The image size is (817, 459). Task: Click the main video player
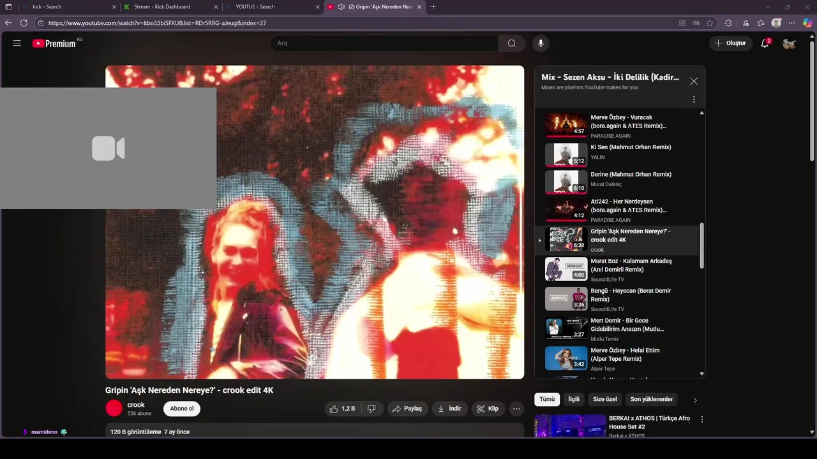[315, 222]
